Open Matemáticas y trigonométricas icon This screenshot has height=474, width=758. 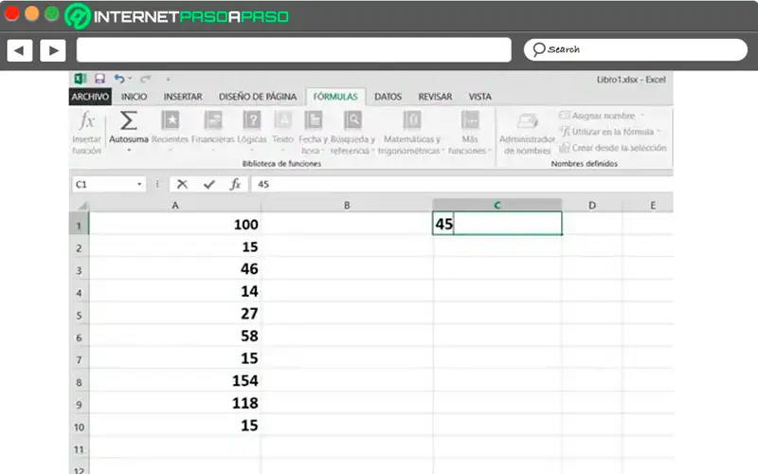tap(412, 120)
